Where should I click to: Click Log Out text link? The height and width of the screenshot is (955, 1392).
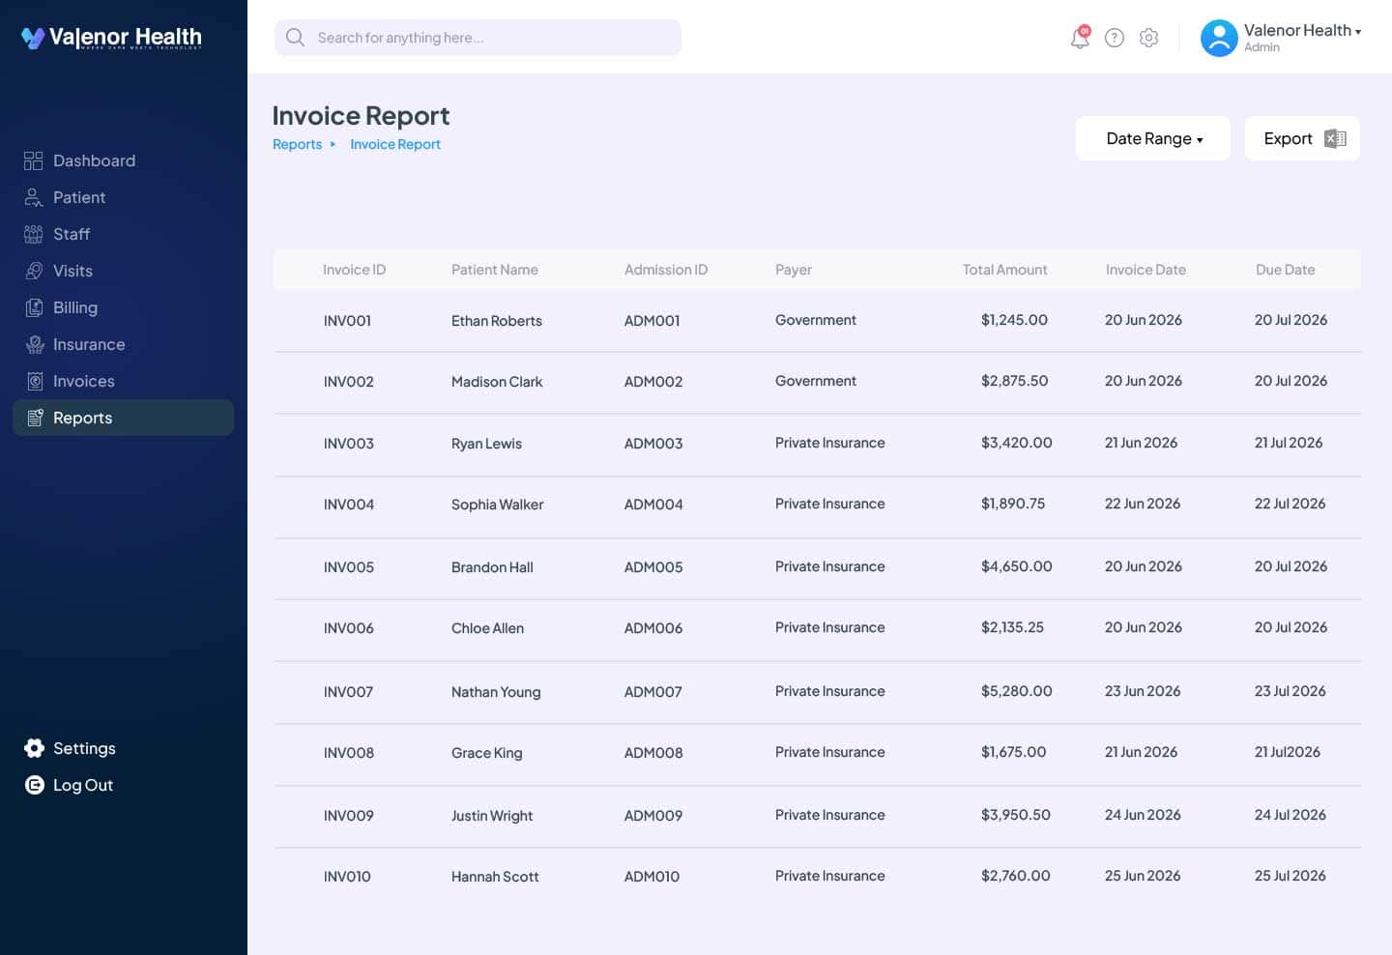point(83,785)
